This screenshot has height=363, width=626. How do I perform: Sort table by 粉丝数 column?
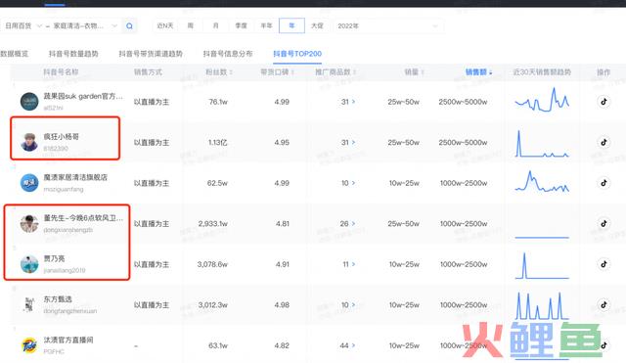(219, 72)
